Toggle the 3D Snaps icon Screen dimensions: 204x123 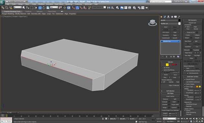click(73, 8)
